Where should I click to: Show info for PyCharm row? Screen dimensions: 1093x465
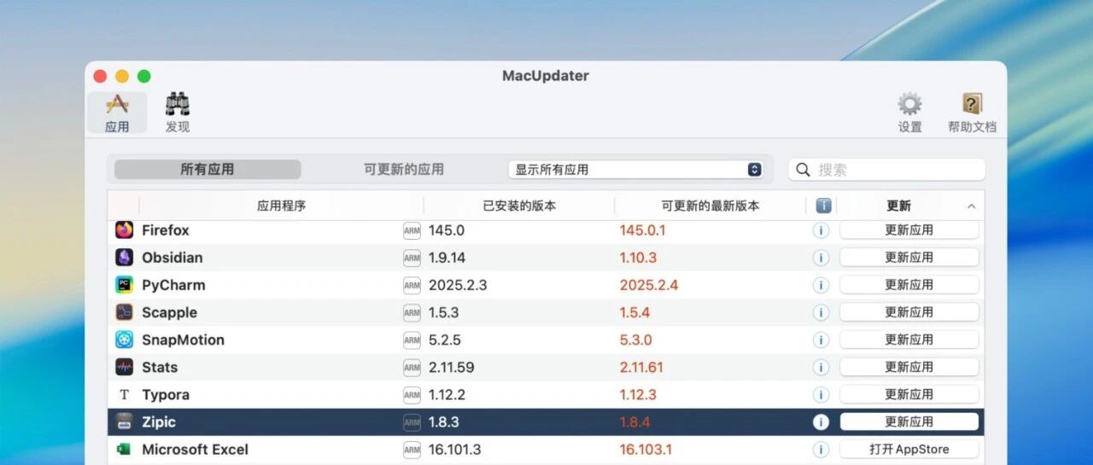click(x=821, y=285)
